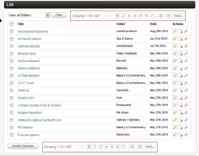This screenshot has height=156, width=199.
Task: Edit the C.F.C. Food entry
Action: pyautogui.click(x=175, y=83)
